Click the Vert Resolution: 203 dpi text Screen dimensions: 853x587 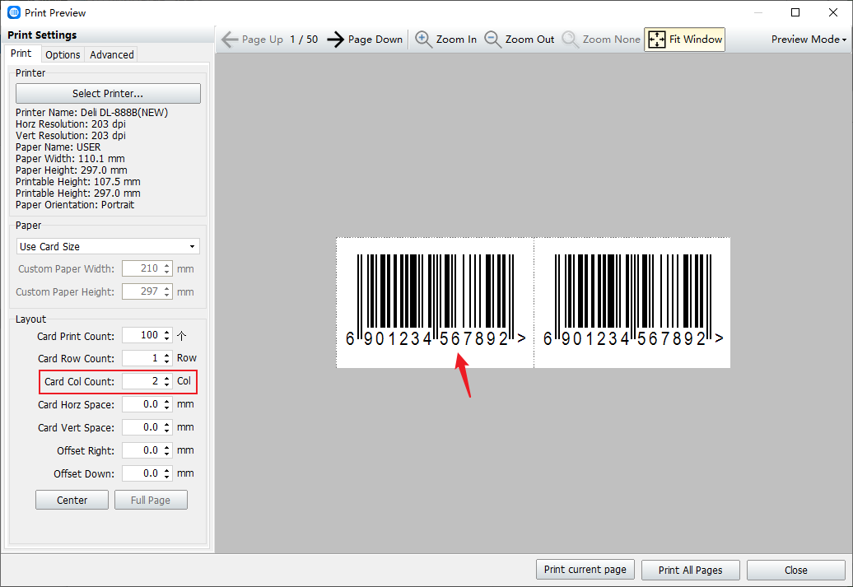[71, 136]
